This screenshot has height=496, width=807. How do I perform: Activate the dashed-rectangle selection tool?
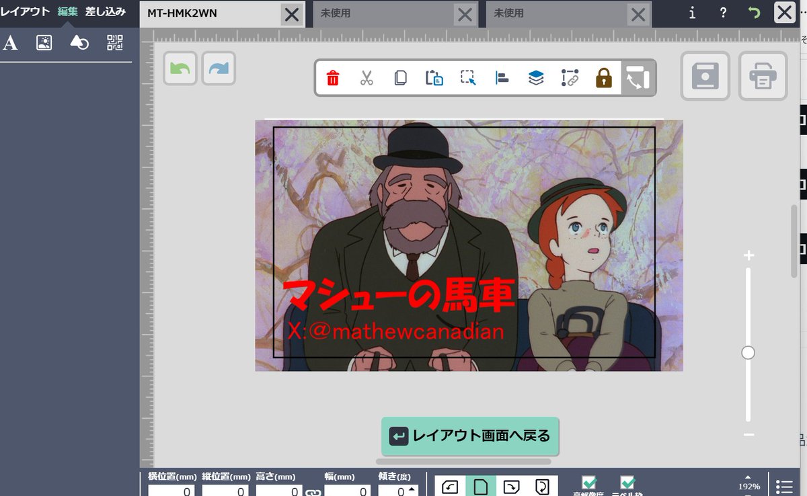click(468, 78)
